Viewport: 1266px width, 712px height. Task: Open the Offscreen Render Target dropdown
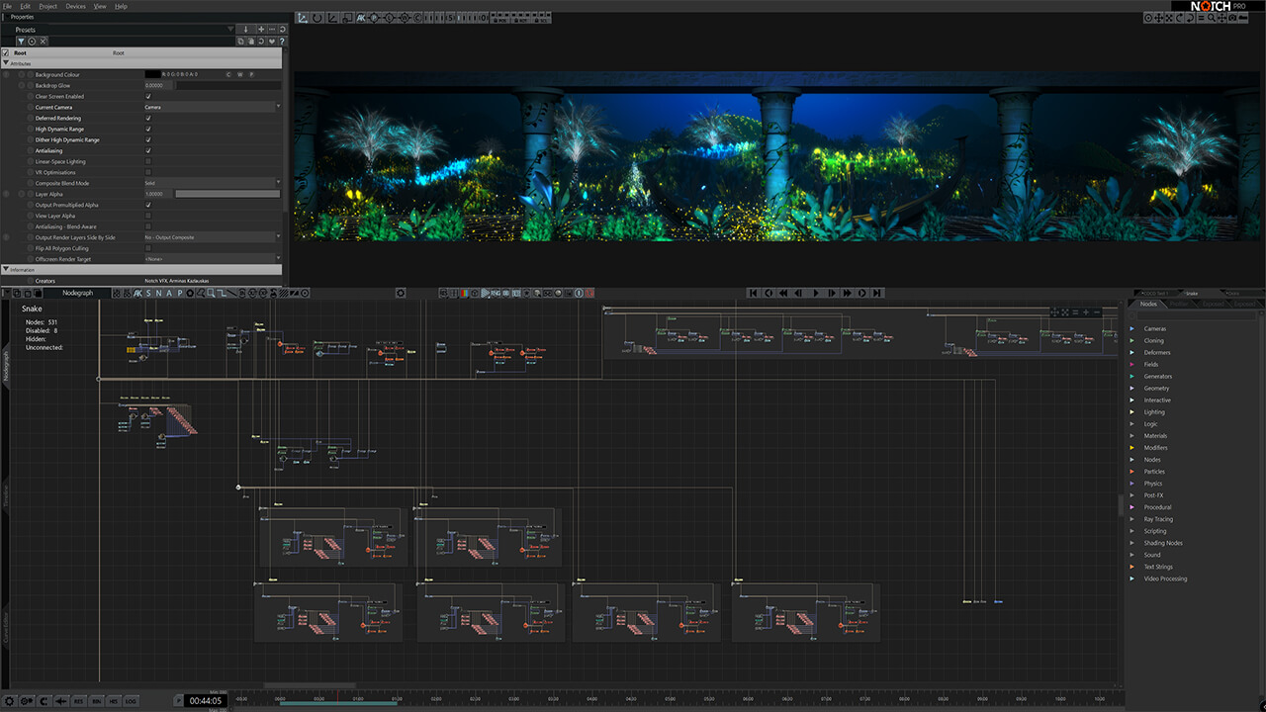point(213,259)
